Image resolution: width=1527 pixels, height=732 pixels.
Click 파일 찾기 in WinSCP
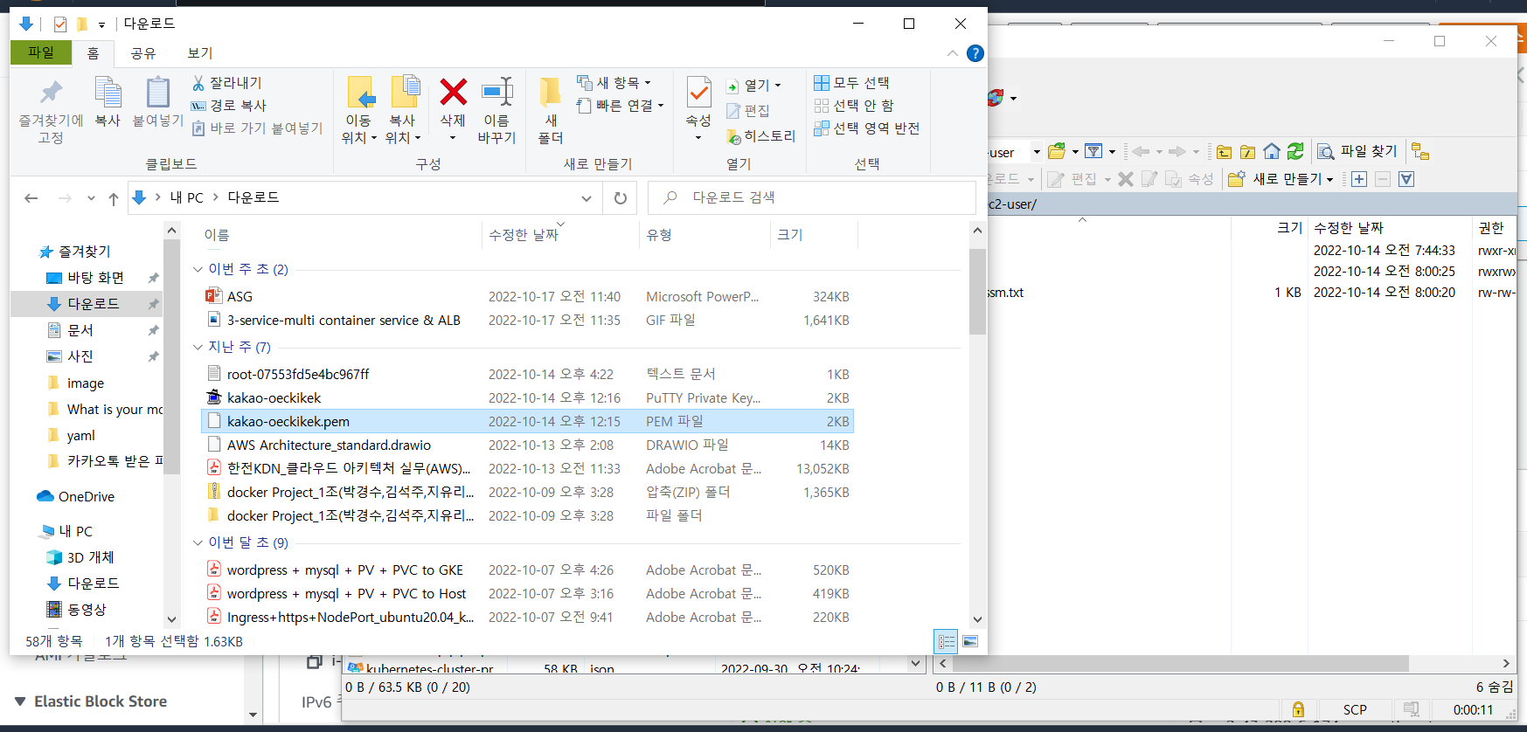1357,152
